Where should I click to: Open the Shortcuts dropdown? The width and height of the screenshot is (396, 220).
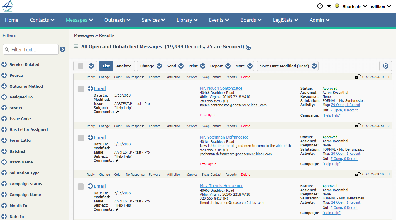point(355,6)
